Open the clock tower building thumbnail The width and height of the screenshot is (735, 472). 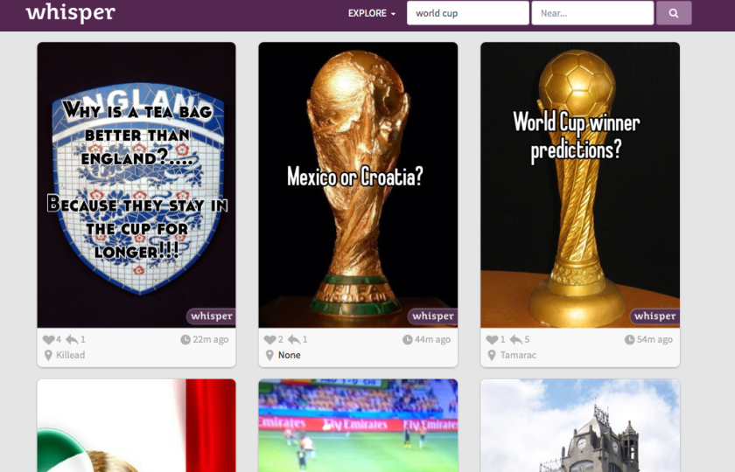pyautogui.click(x=580, y=426)
